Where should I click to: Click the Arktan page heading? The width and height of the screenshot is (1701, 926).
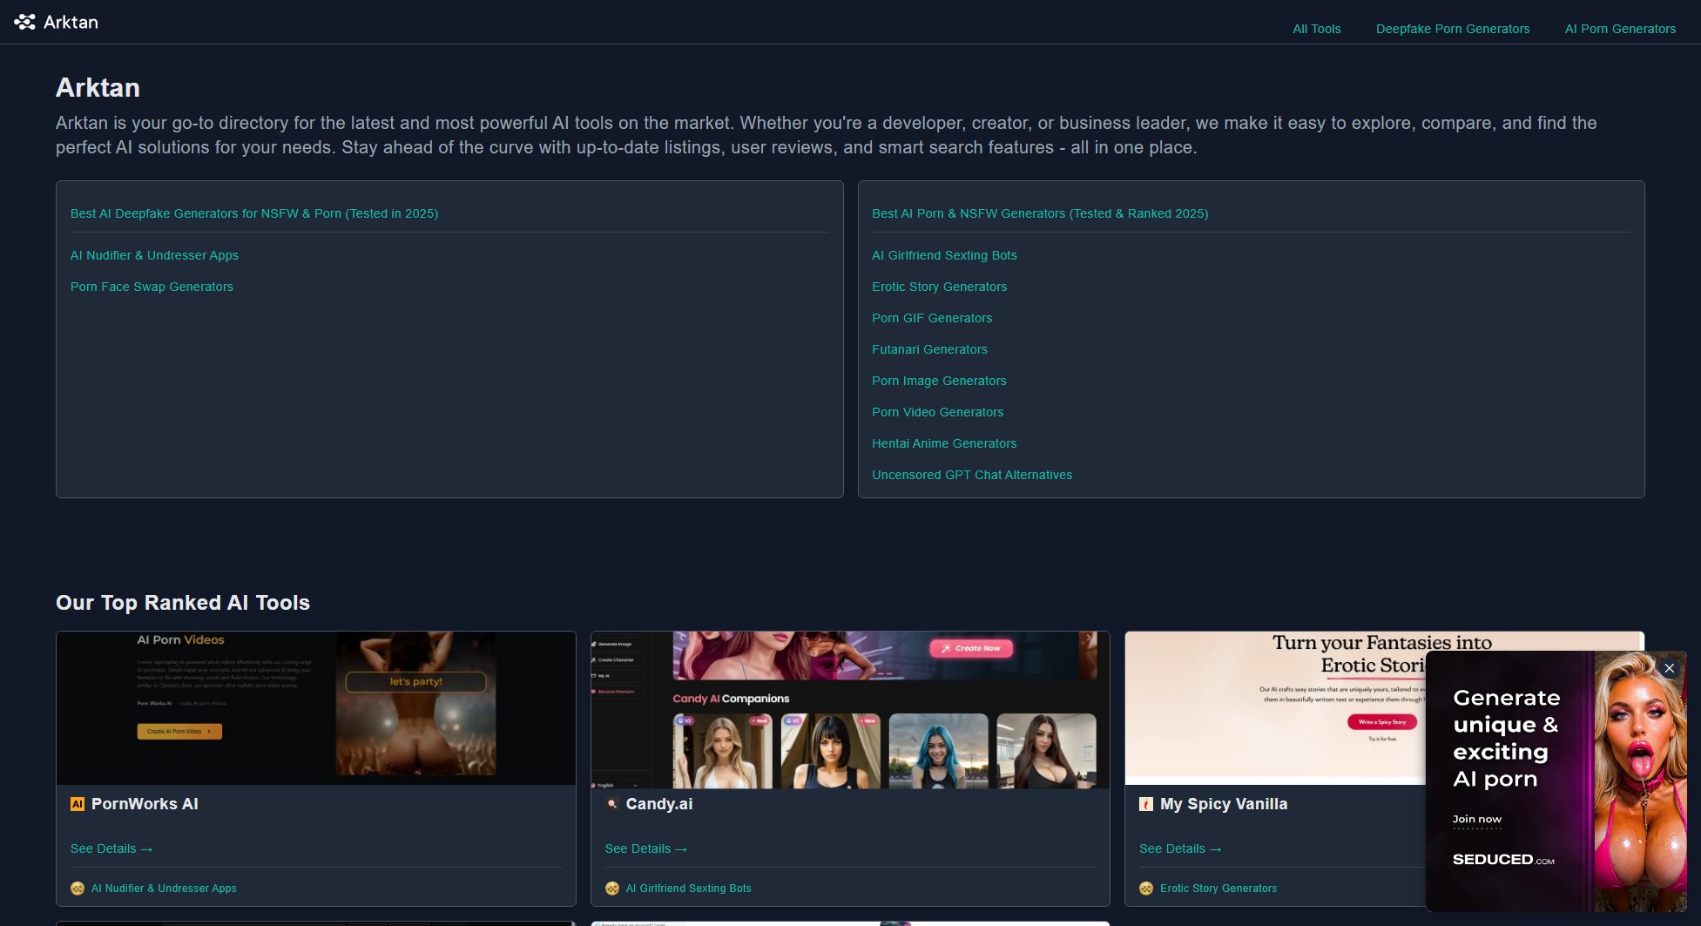click(98, 87)
